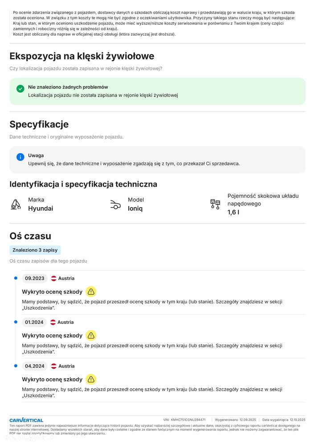The width and height of the screenshot is (315, 445).
Task: Click the 04.2024 date badge
Action: pyautogui.click(x=35, y=366)
